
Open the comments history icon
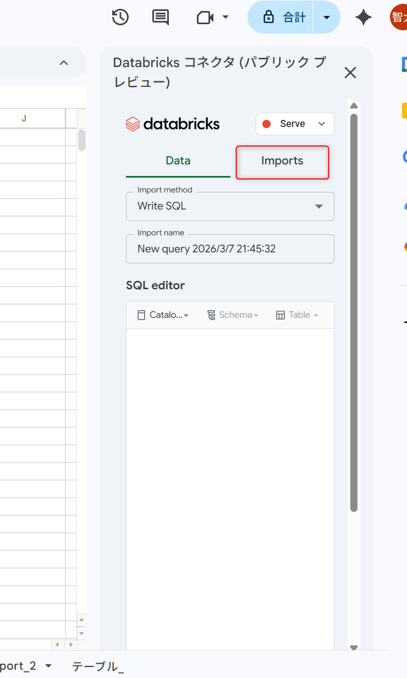160,18
